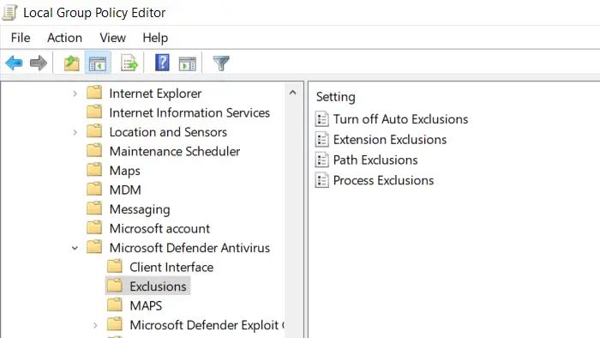Click the tree pane scroll up arrow
The width and height of the screenshot is (600, 338).
[x=293, y=93]
